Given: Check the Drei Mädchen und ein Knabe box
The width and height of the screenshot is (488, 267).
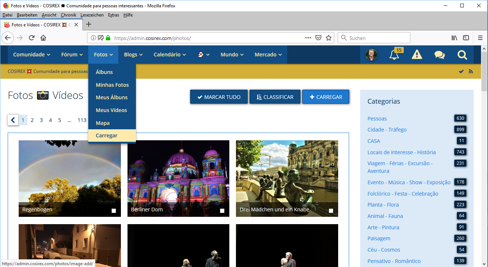Looking at the screenshot, I should tap(331, 211).
